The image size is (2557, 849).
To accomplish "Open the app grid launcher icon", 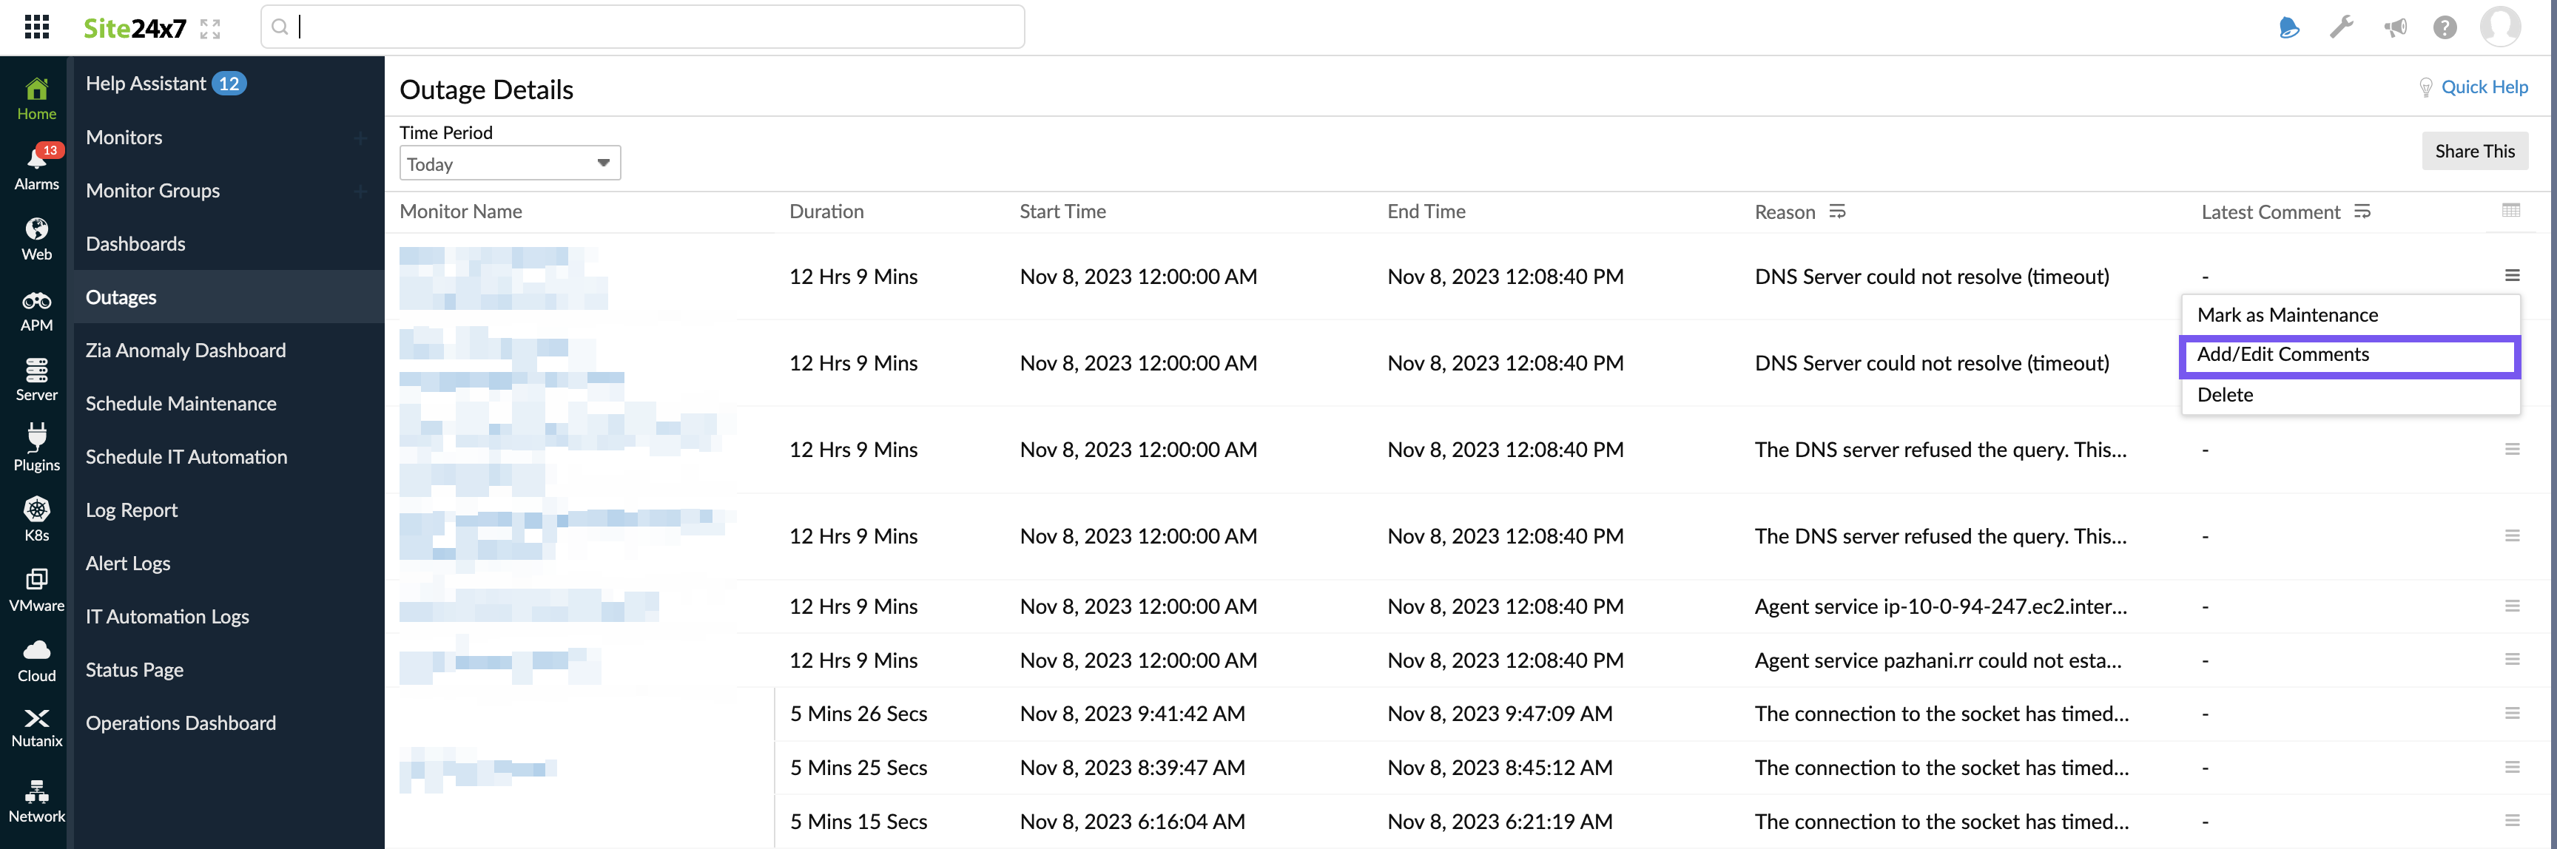I will (x=37, y=27).
